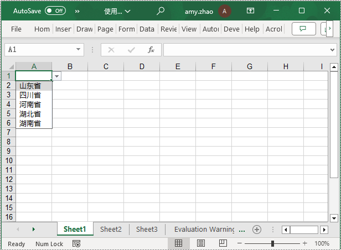
Task: Switch to the Home ribbon tab
Action: click(42, 29)
